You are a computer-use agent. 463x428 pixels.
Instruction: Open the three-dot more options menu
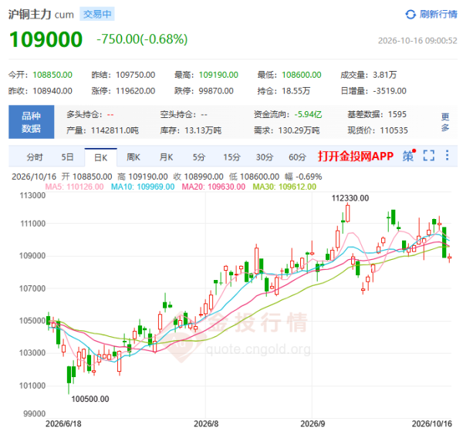448,155
